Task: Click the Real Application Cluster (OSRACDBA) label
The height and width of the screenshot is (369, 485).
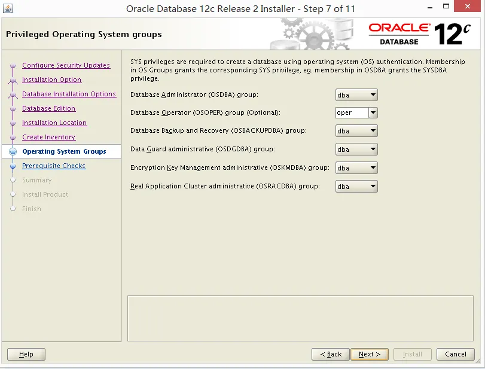Action: [x=225, y=186]
